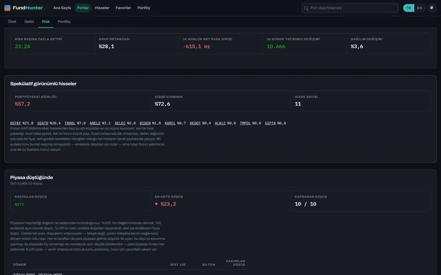The height and width of the screenshot is (275, 441).
Task: Open the TRHOL stock link
Action: [70, 123]
